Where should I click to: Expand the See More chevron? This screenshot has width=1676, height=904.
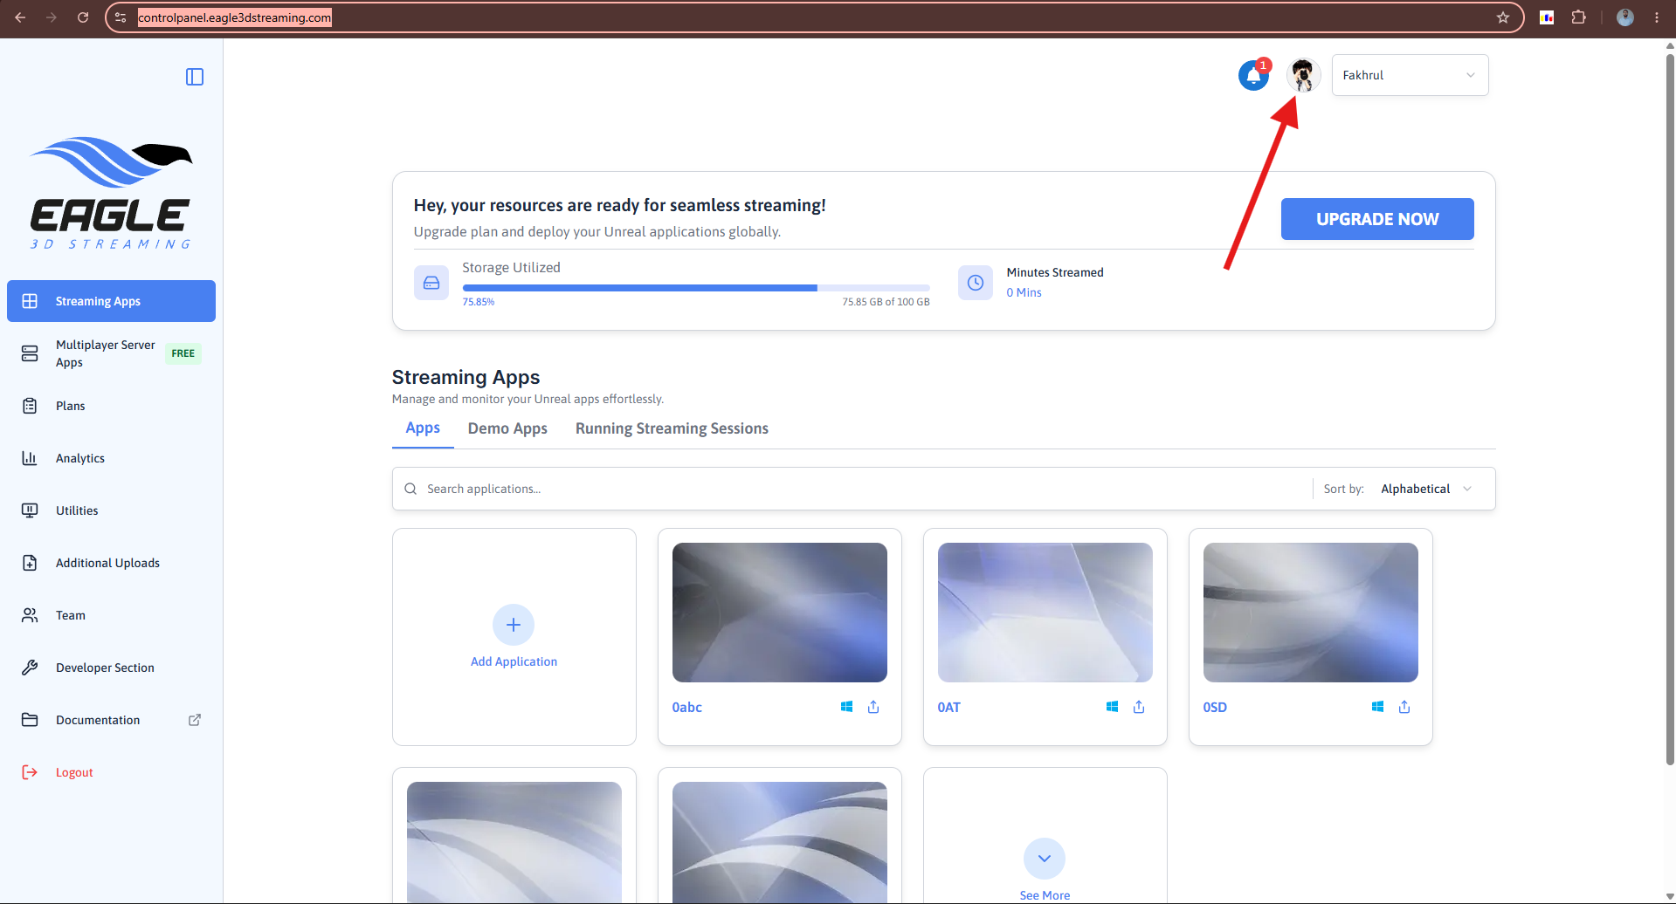coord(1045,859)
